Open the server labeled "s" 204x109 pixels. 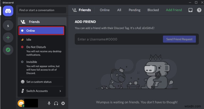click(8, 26)
